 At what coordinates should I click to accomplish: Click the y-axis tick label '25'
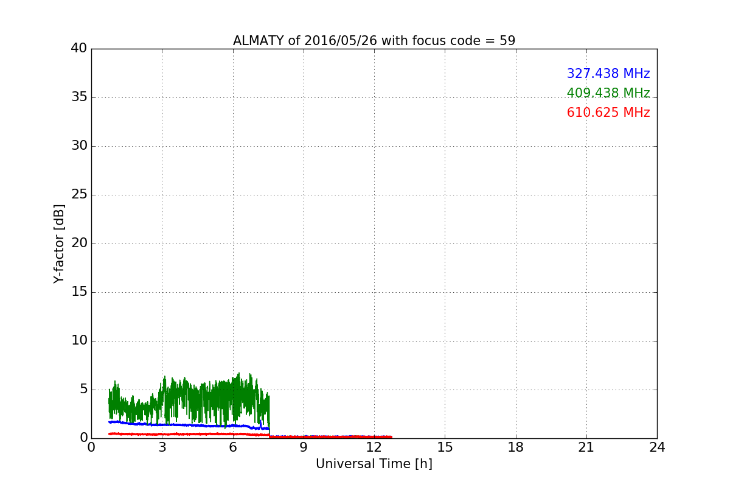pyautogui.click(x=79, y=195)
